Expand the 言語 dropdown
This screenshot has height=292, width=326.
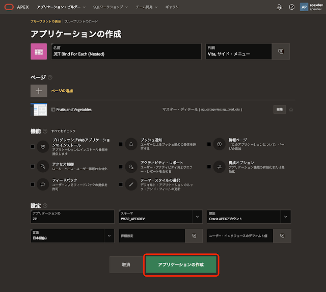[x=109, y=236]
